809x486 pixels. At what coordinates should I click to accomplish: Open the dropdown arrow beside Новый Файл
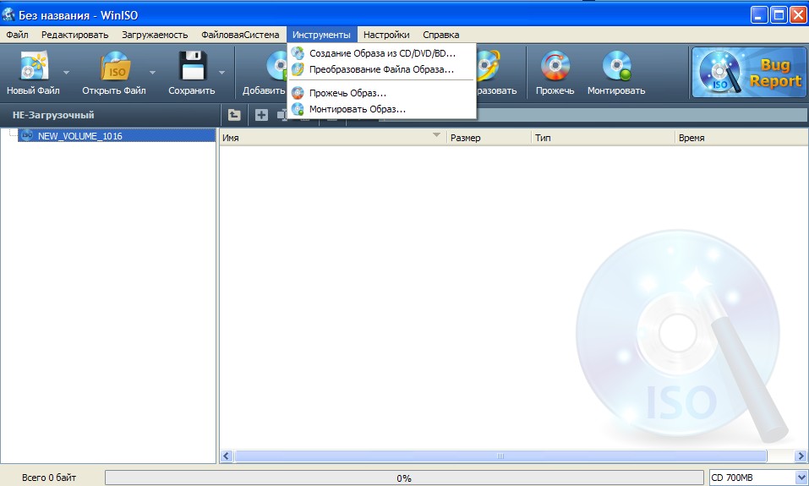pyautogui.click(x=66, y=72)
